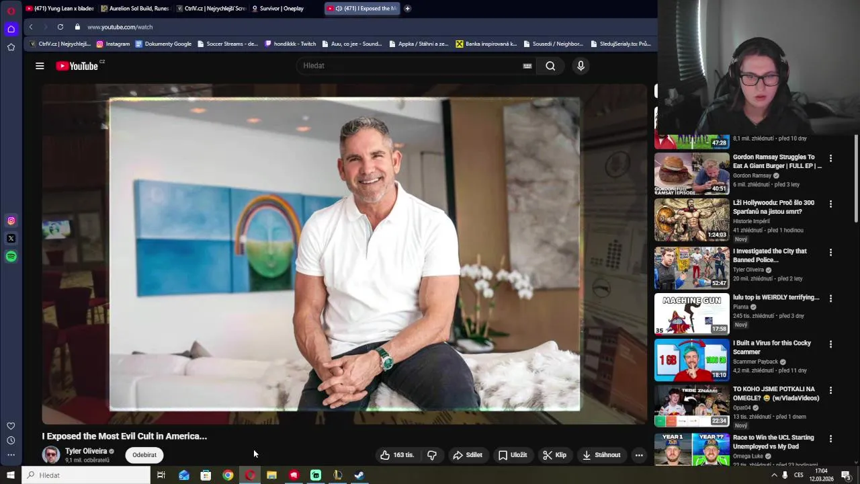Open Lži Hollywoodu 300 Sparťanů video thumbnail
The image size is (860, 484).
[691, 220]
